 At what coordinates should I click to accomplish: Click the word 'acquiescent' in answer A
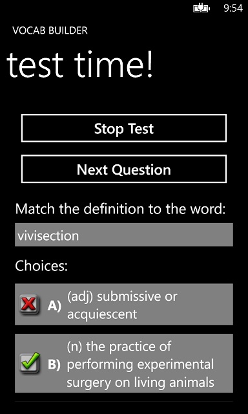pyautogui.click(x=102, y=314)
